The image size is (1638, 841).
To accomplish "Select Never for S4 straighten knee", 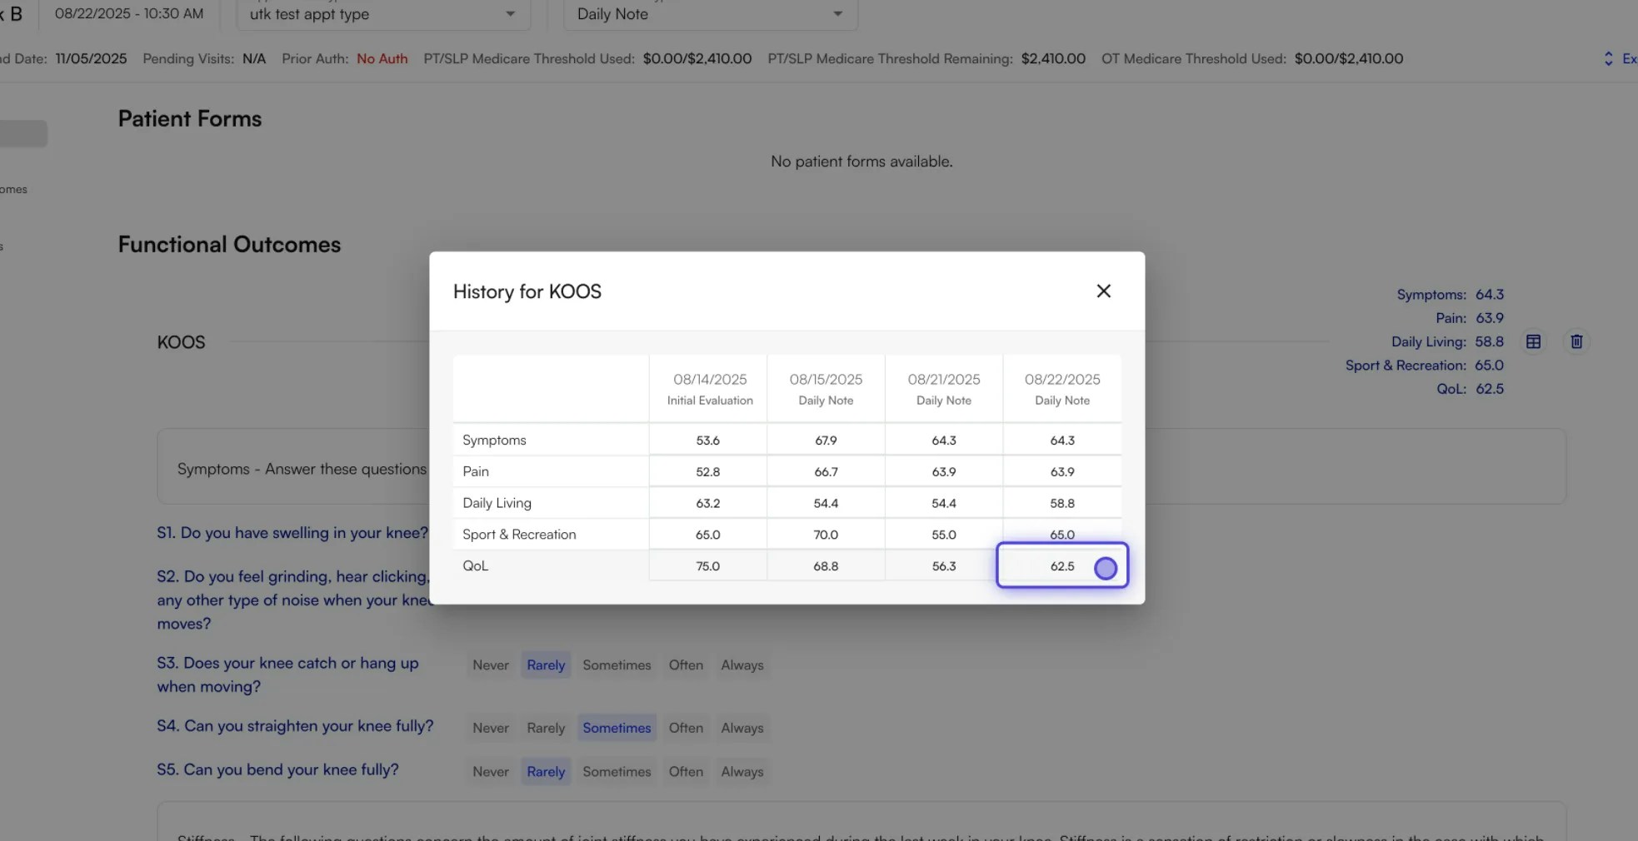I will click(490, 728).
